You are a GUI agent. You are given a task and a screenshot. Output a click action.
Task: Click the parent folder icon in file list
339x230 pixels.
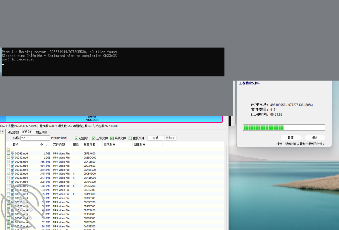[8, 149]
